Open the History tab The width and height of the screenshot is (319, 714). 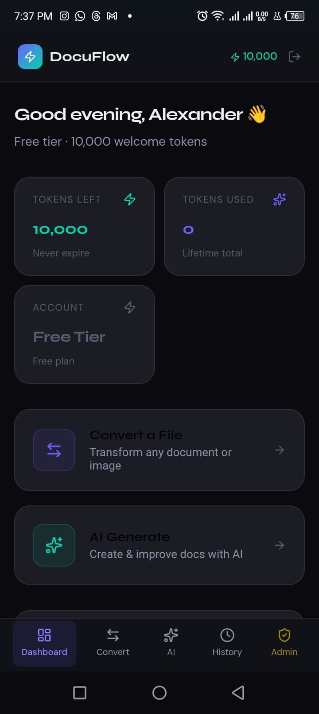coord(227,643)
